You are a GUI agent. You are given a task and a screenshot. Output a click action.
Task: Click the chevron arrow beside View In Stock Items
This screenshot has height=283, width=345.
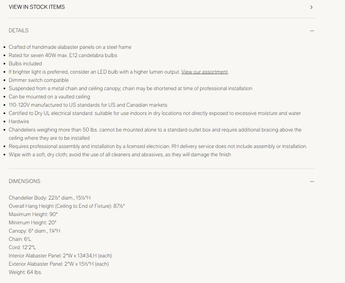click(311, 7)
